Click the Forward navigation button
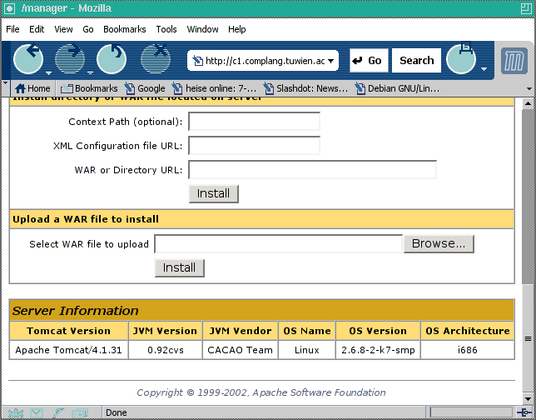536x420 pixels. [70, 59]
